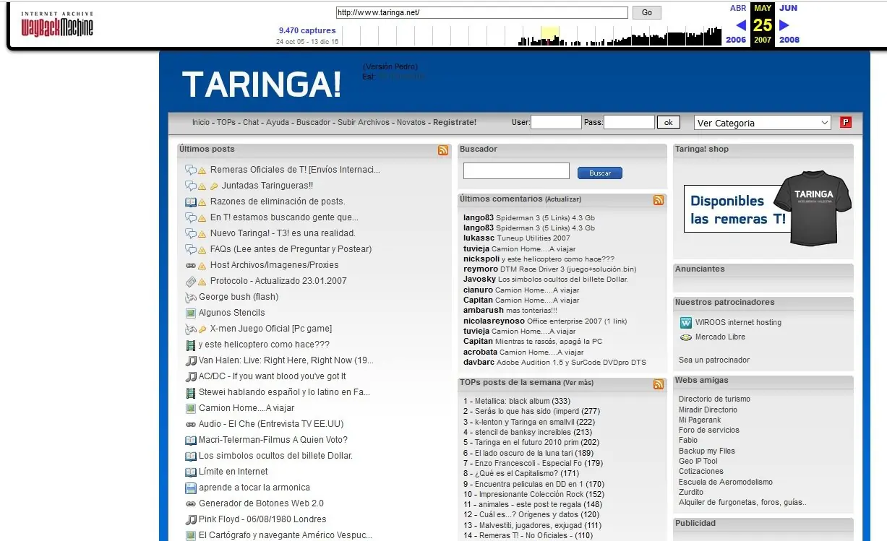
Task: Click the 2006 year link
Action: click(736, 40)
